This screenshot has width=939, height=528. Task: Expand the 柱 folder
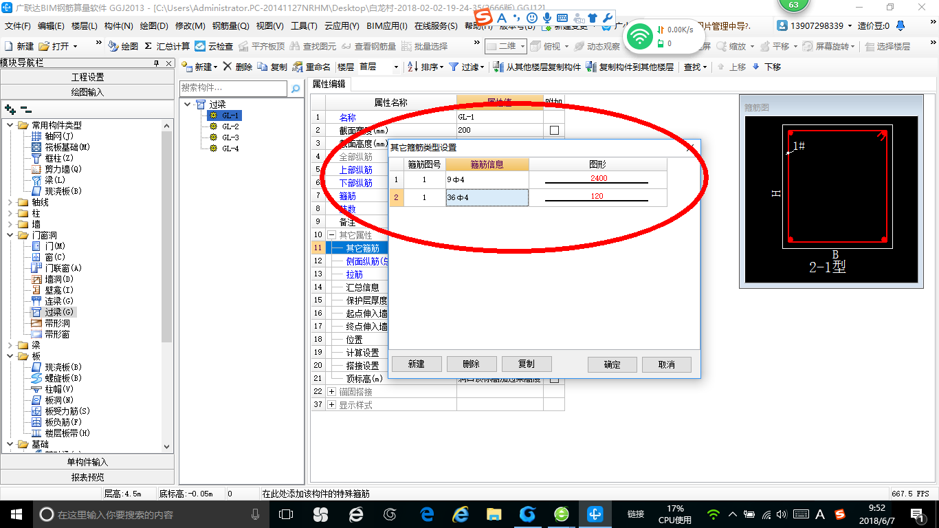[10, 213]
